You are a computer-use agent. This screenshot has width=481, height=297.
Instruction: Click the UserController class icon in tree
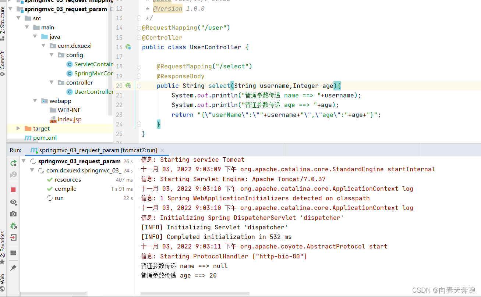click(69, 92)
